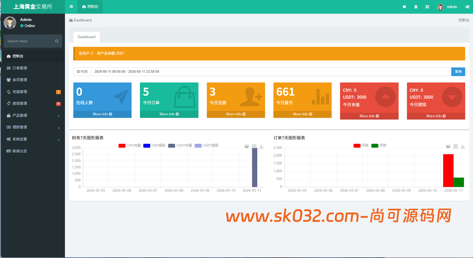
Task: Click the orange badge on 充值管理
Action: pyautogui.click(x=58, y=92)
